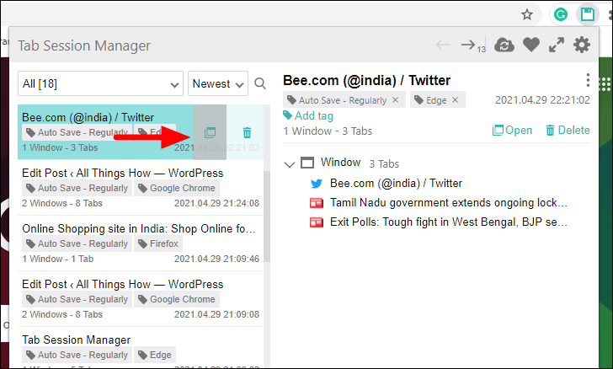This screenshot has height=369, width=613.
Task: Bookmark page with the star icon
Action: pyautogui.click(x=527, y=15)
